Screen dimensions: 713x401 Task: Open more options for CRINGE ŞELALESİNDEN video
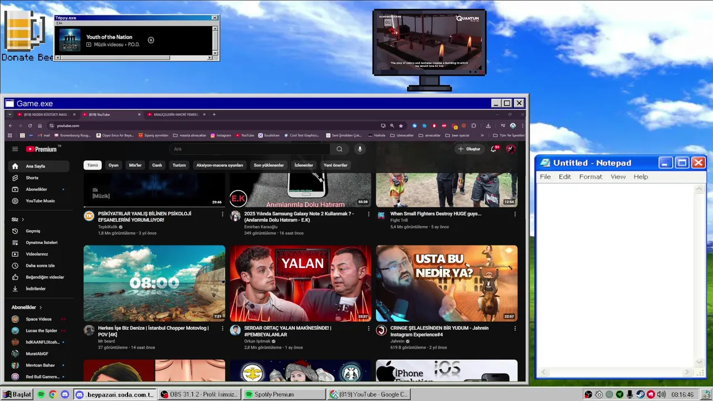pos(515,329)
